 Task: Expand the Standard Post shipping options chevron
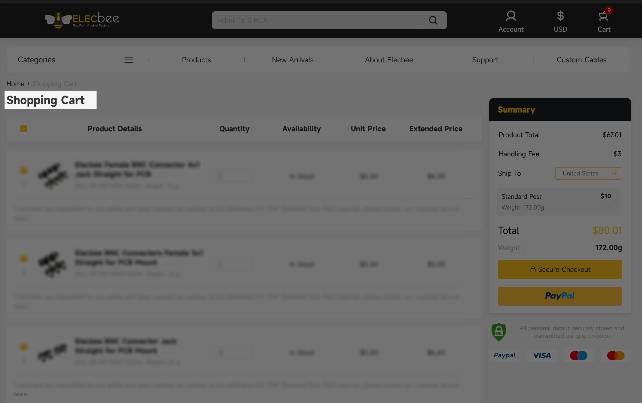click(608, 206)
